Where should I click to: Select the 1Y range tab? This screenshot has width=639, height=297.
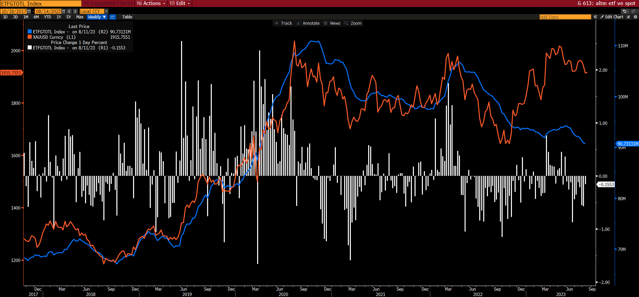[59, 17]
